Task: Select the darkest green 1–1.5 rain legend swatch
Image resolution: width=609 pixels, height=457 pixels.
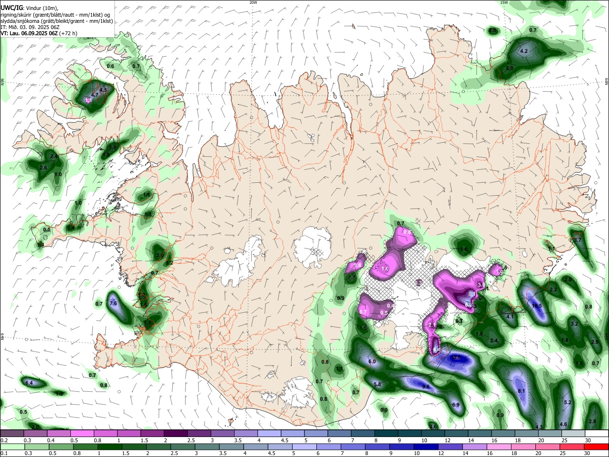Action: [x=109, y=447]
